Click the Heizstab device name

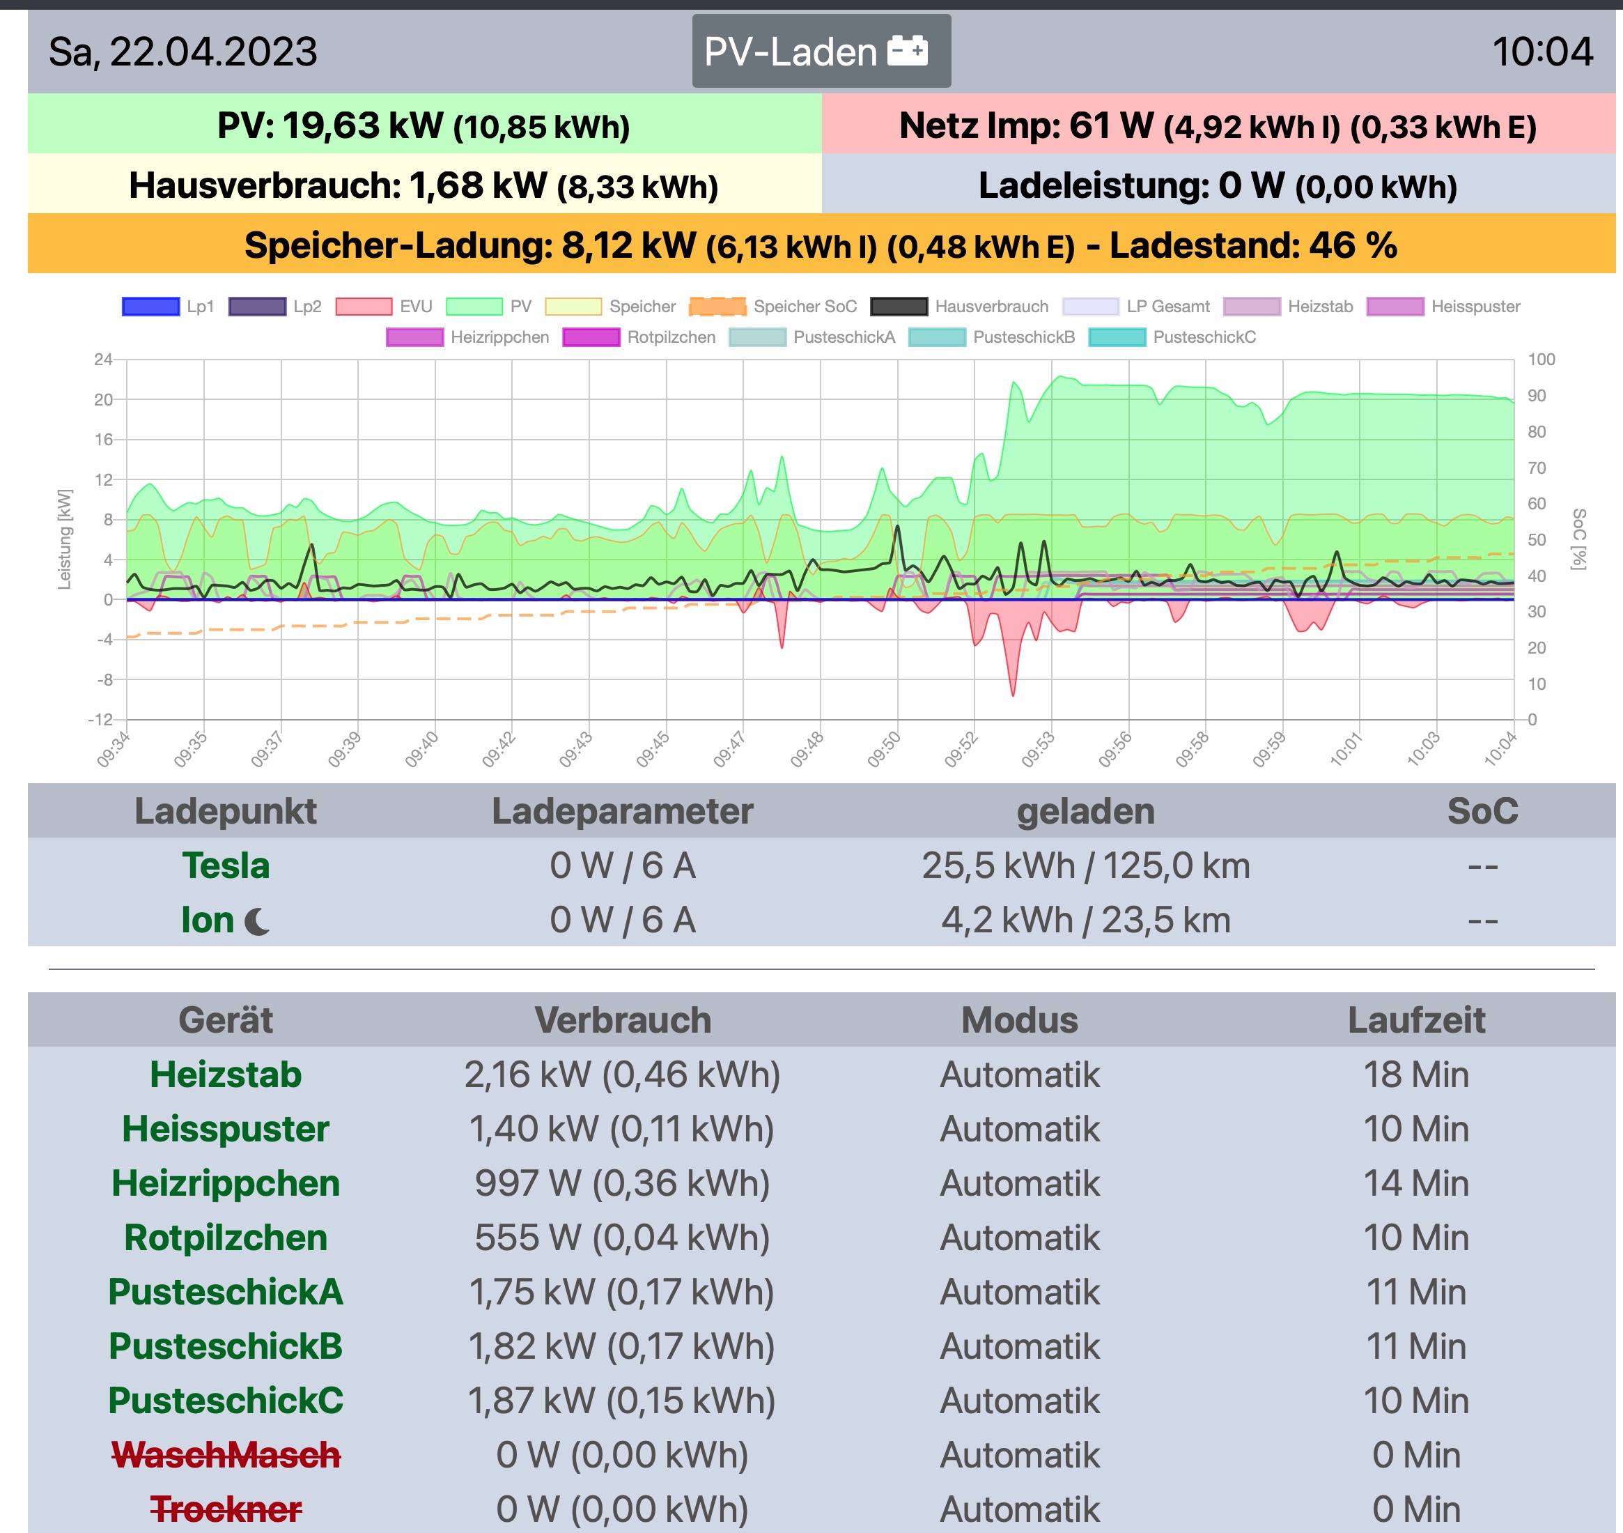pos(226,1074)
